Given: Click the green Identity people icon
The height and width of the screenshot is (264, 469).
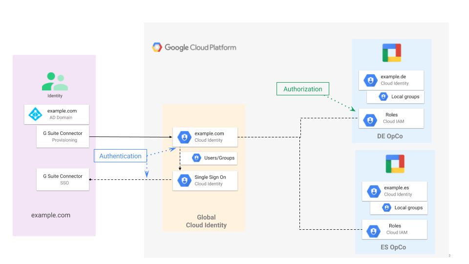Looking at the screenshot, I should coord(55,82).
